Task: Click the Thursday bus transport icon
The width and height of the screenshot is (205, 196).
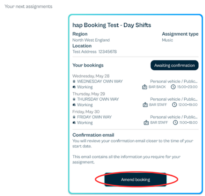Action: (x=74, y=99)
